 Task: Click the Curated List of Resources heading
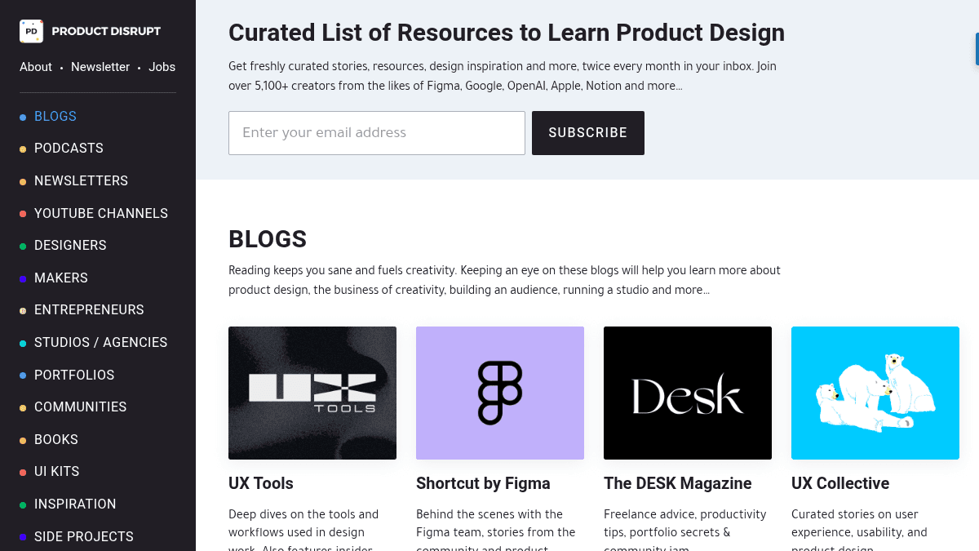click(507, 33)
